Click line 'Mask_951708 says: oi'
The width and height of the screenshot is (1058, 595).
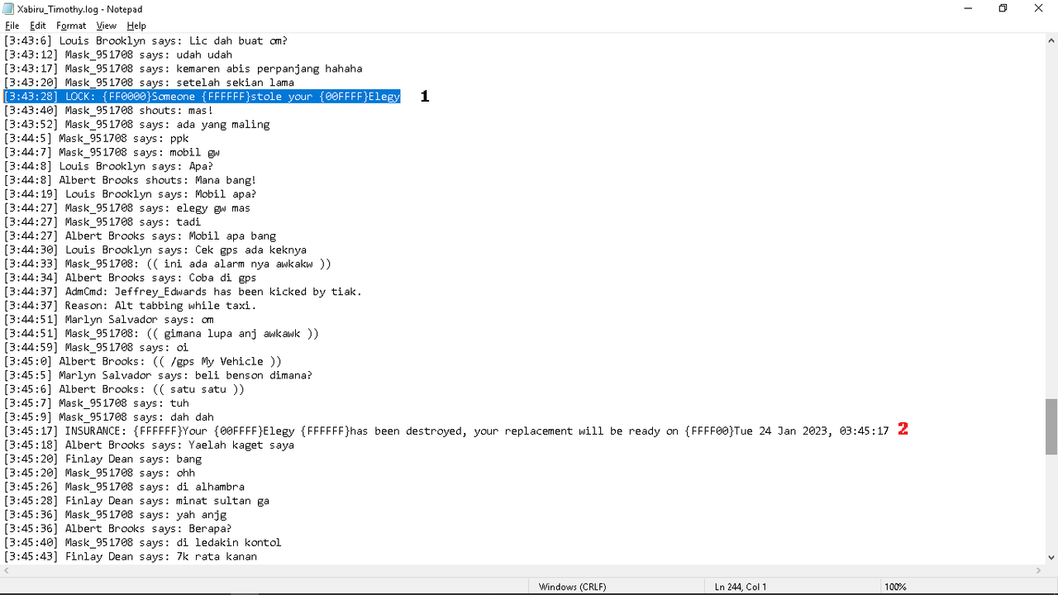[96, 348]
